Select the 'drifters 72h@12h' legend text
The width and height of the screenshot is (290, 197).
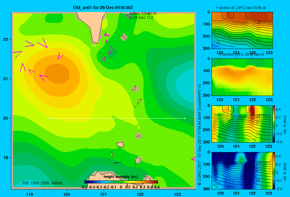pos(143,14)
